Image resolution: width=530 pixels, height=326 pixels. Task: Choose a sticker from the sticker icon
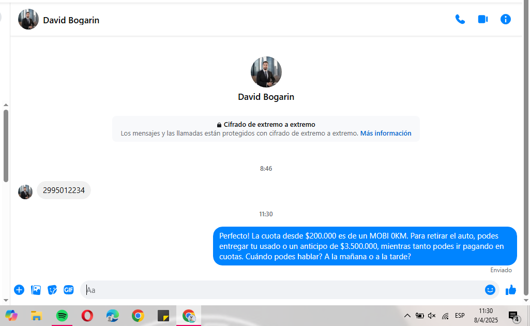pyautogui.click(x=52, y=290)
